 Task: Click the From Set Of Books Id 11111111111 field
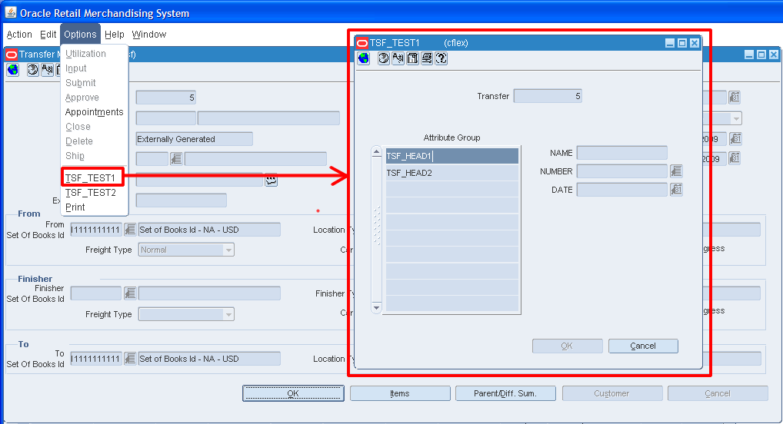pyautogui.click(x=96, y=230)
